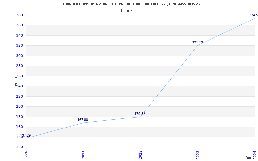Select the 179.82 data label
This screenshot has width=258, height=161.
(140, 114)
